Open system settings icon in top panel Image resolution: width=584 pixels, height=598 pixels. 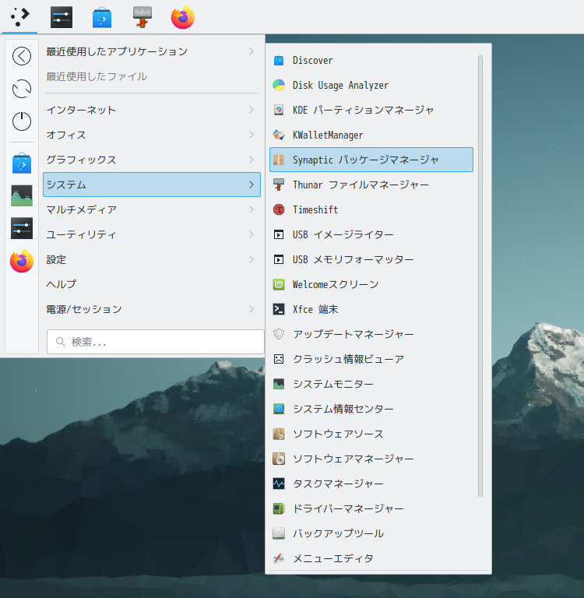62,17
